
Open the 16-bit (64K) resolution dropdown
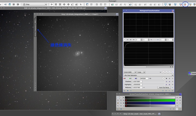(x=130, y=72)
